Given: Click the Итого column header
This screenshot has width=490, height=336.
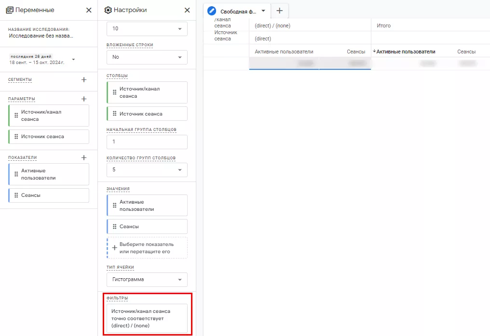Looking at the screenshot, I should (383, 26).
